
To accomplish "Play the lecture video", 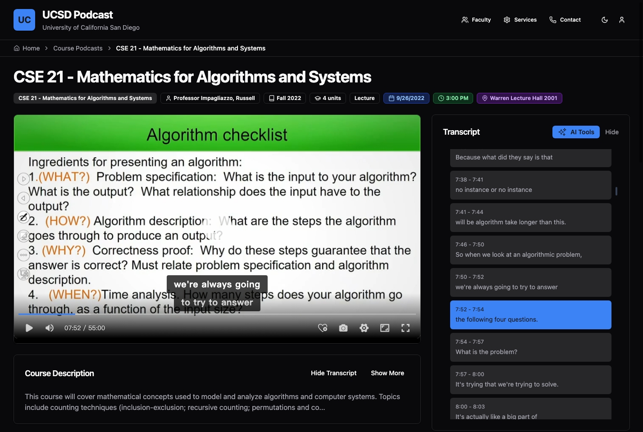I will 29,328.
